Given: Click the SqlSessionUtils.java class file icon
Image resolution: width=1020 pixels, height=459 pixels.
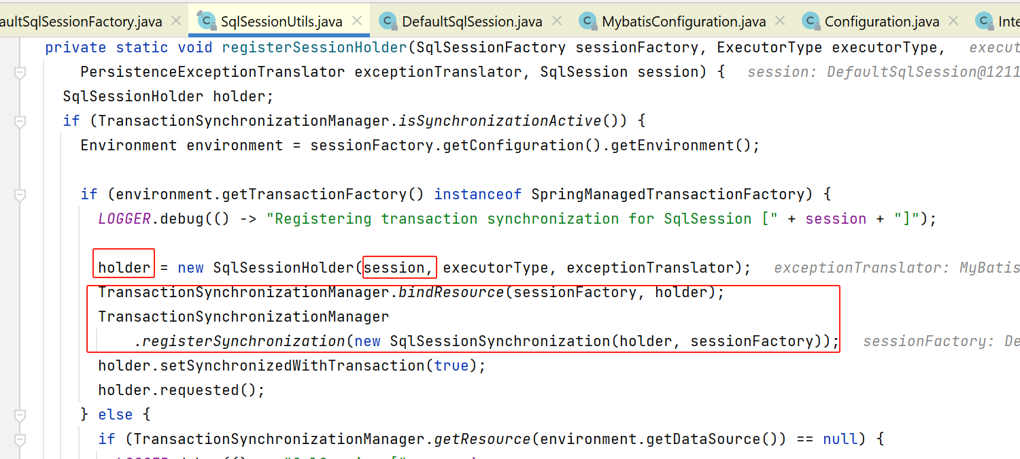Looking at the screenshot, I should (207, 21).
